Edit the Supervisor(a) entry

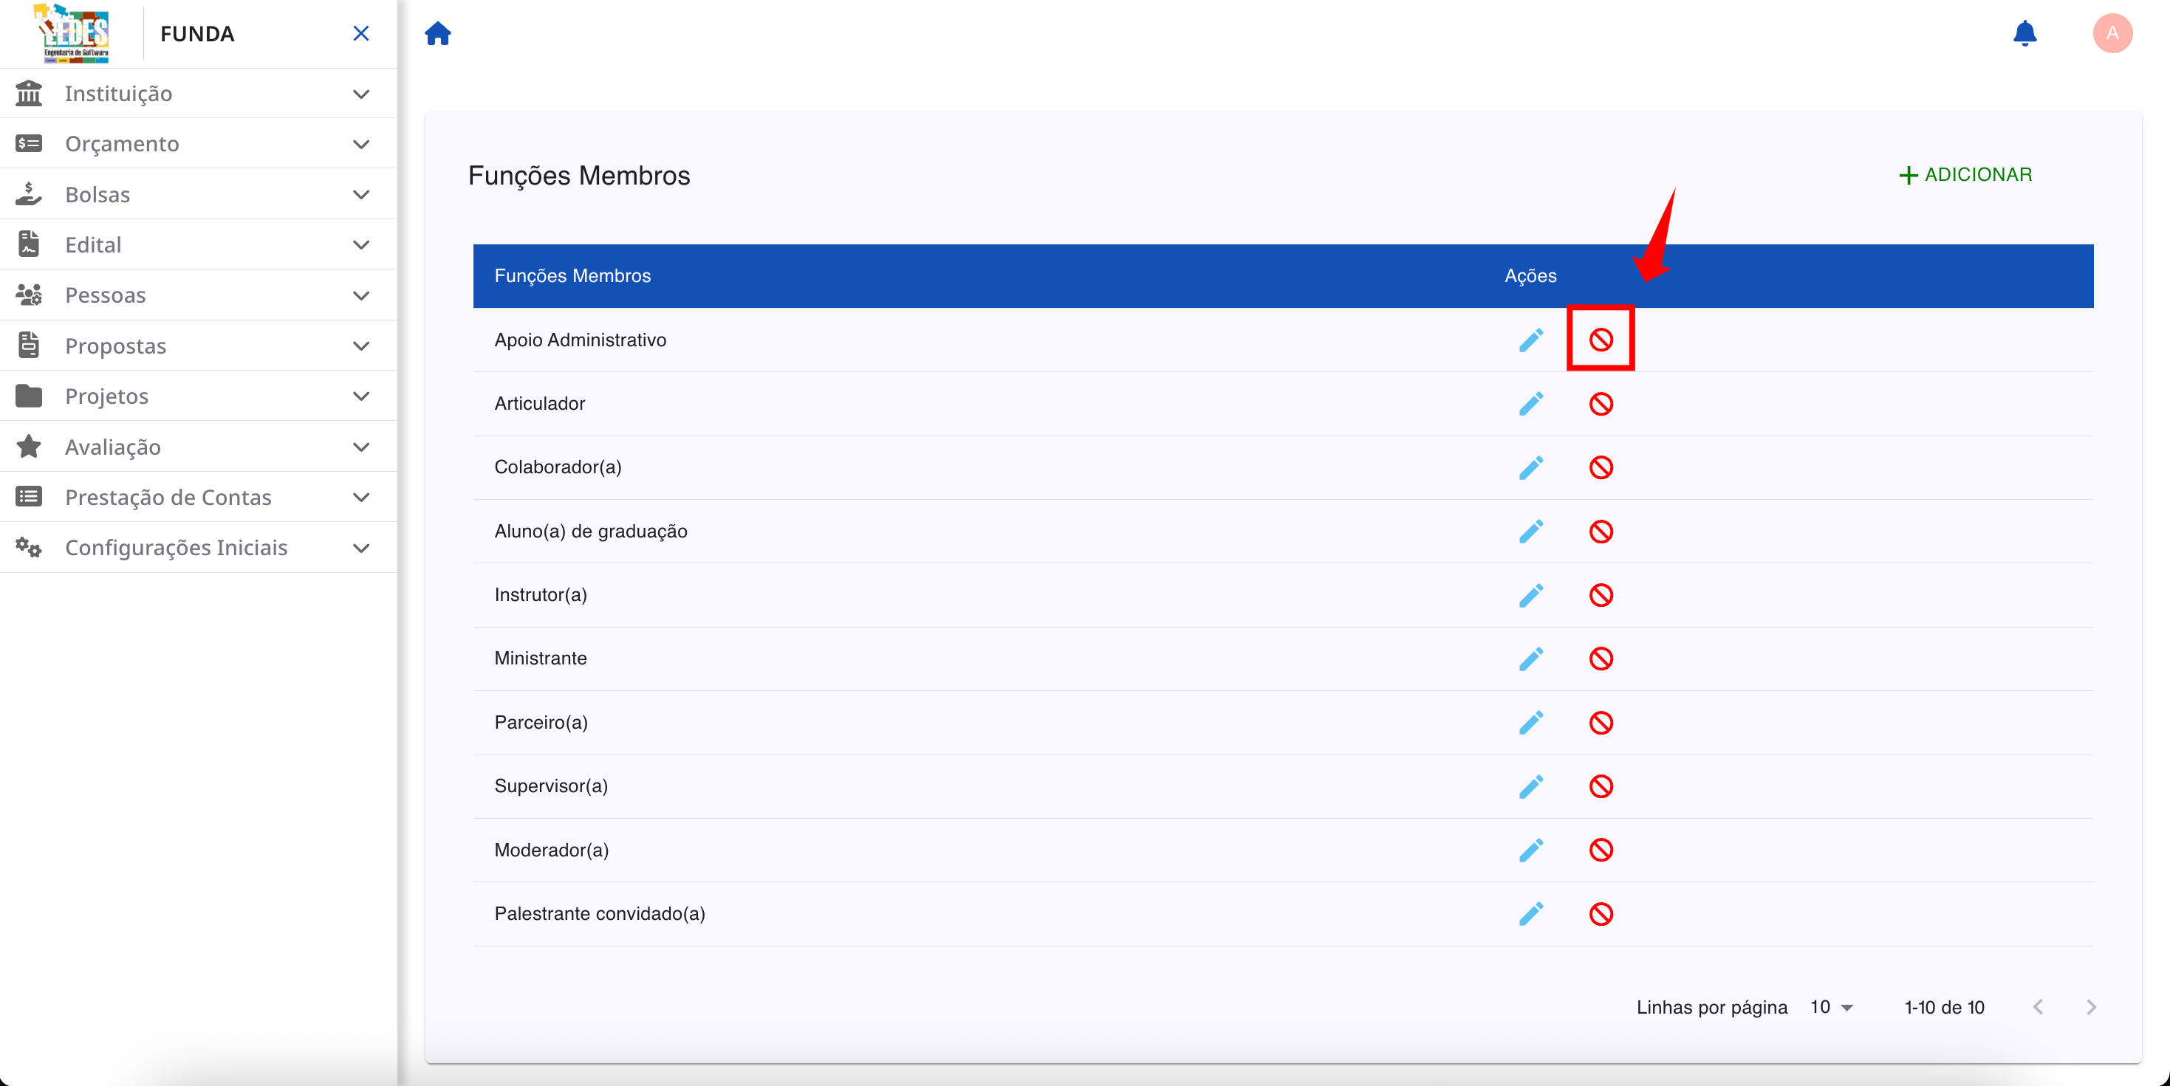[x=1530, y=786]
